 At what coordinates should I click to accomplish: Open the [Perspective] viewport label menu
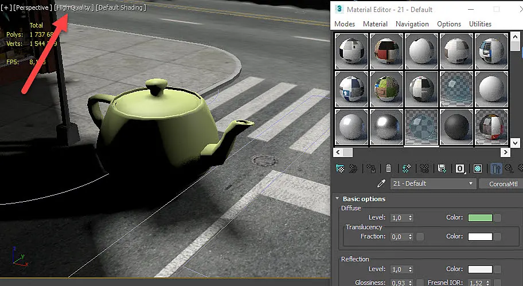(33, 7)
